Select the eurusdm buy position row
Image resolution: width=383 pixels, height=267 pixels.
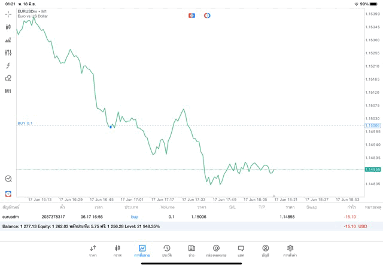[180, 217]
